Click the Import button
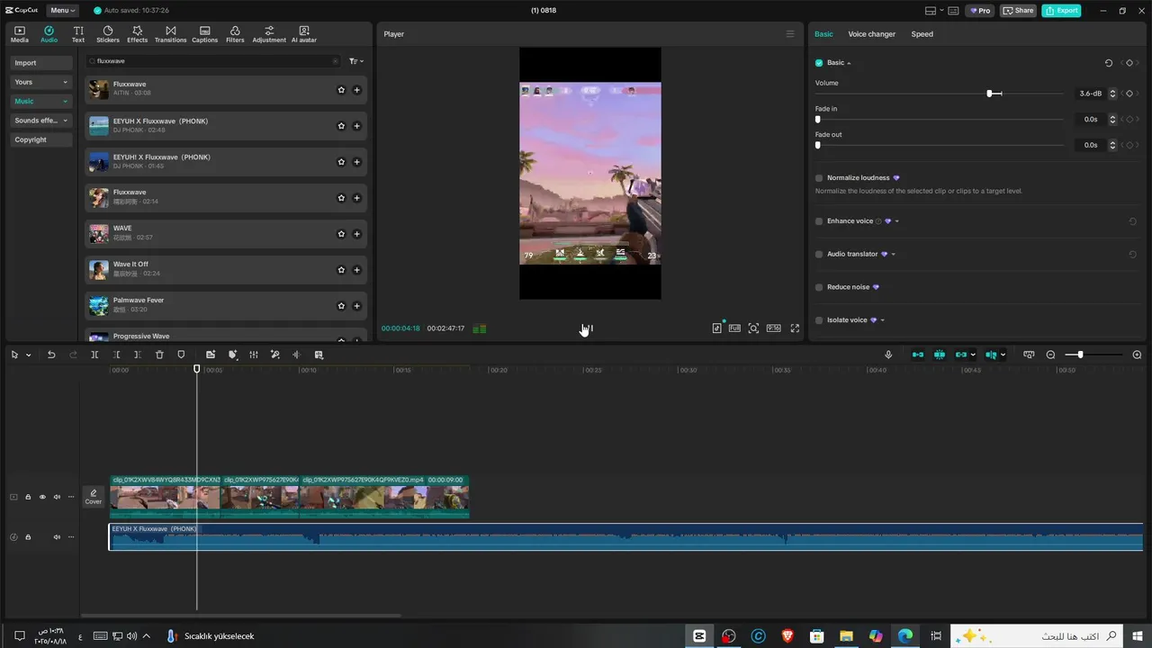This screenshot has width=1152, height=648. [41, 63]
